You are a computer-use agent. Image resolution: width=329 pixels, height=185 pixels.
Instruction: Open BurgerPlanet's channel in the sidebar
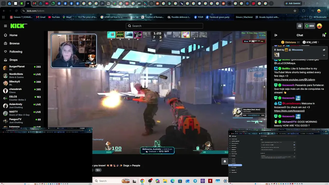[22, 68]
